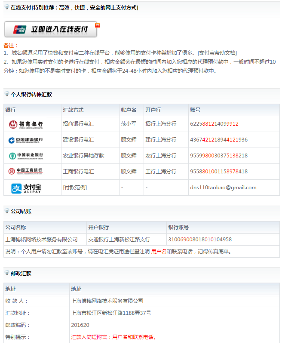Click the postal code 201620

[80, 325]
